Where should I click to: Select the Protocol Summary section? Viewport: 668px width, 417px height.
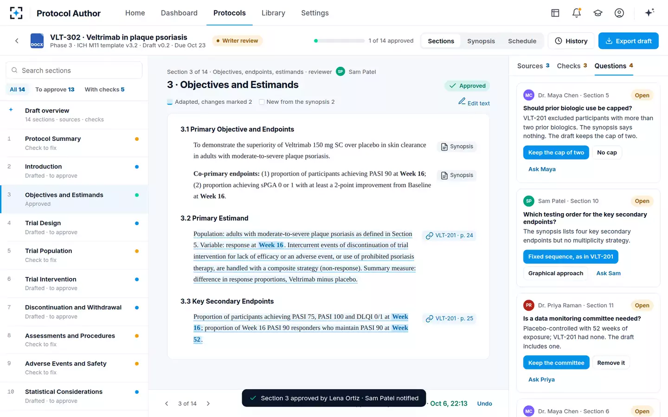point(74,143)
